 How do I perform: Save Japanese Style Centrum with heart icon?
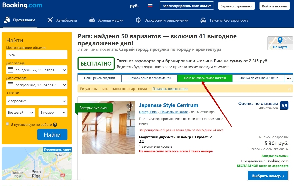pos(130,106)
